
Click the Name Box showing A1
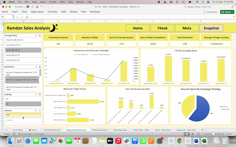[x=6, y=17]
